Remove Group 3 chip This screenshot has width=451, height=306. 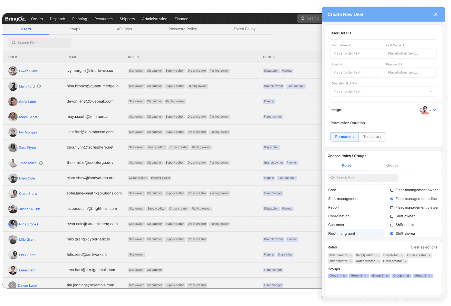click(387, 276)
